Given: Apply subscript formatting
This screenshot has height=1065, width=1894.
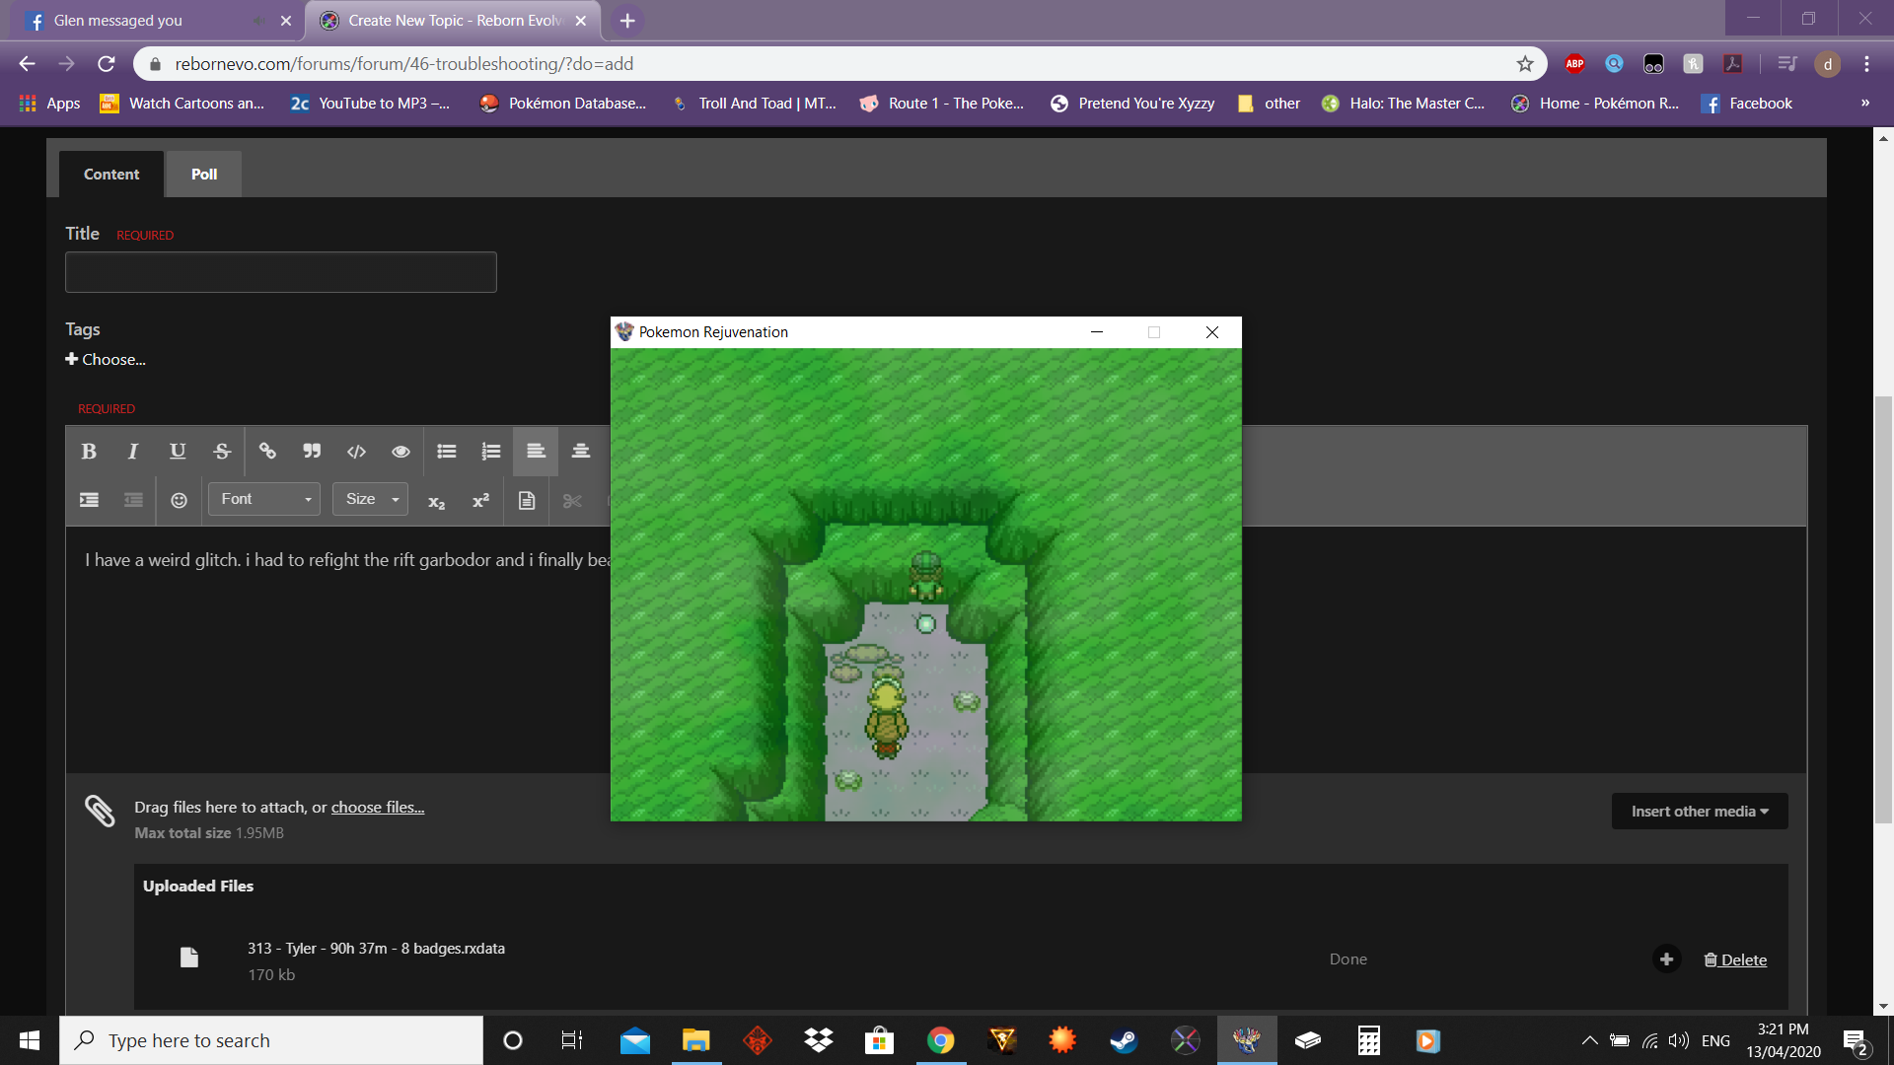Looking at the screenshot, I should point(436,501).
